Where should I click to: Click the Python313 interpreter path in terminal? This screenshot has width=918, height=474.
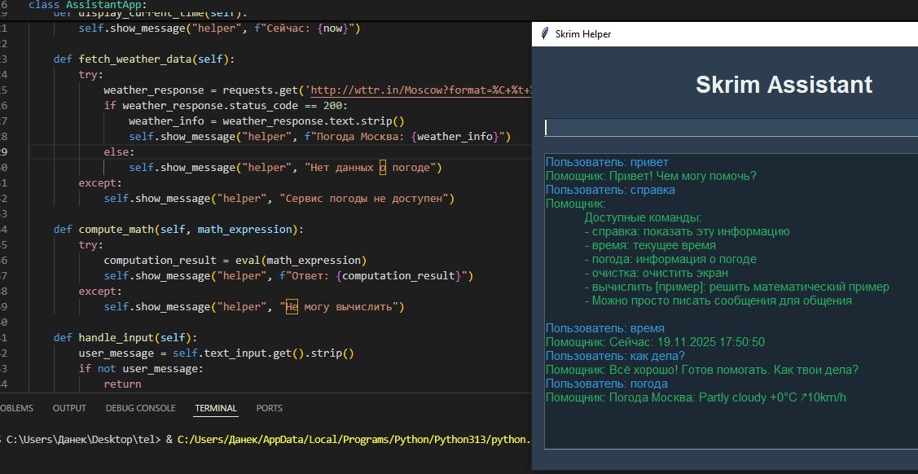click(x=354, y=440)
